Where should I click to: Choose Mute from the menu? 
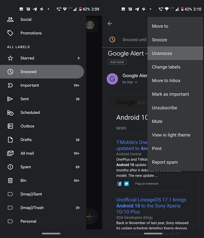pos(175,121)
